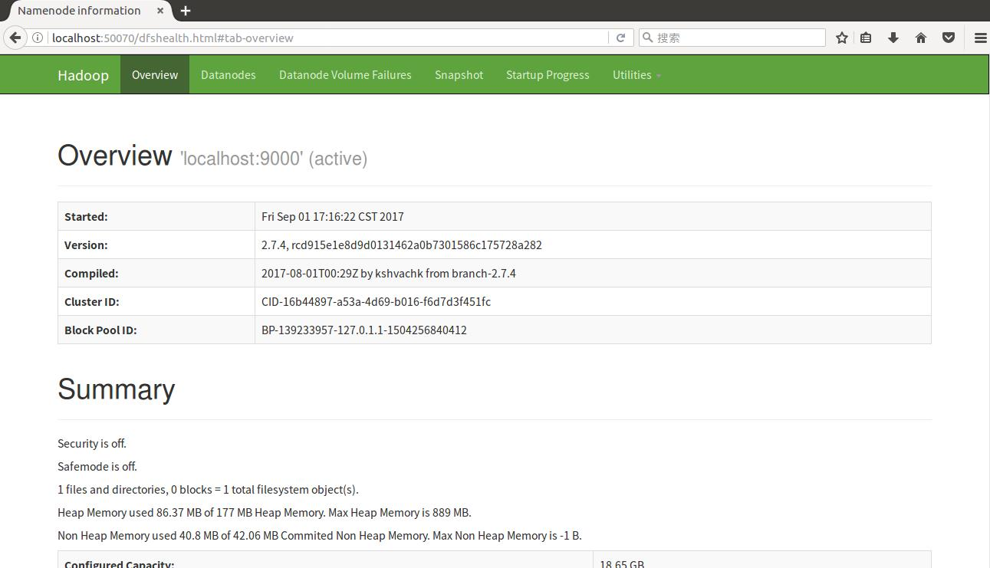Bookmark this page with the star icon
This screenshot has height=568, width=990.
click(x=841, y=38)
